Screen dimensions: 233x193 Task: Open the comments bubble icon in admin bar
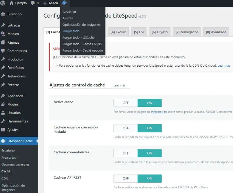click(33, 3)
